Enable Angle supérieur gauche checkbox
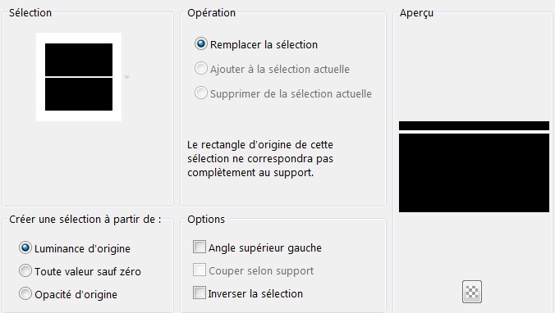The image size is (555, 313). tap(200, 247)
